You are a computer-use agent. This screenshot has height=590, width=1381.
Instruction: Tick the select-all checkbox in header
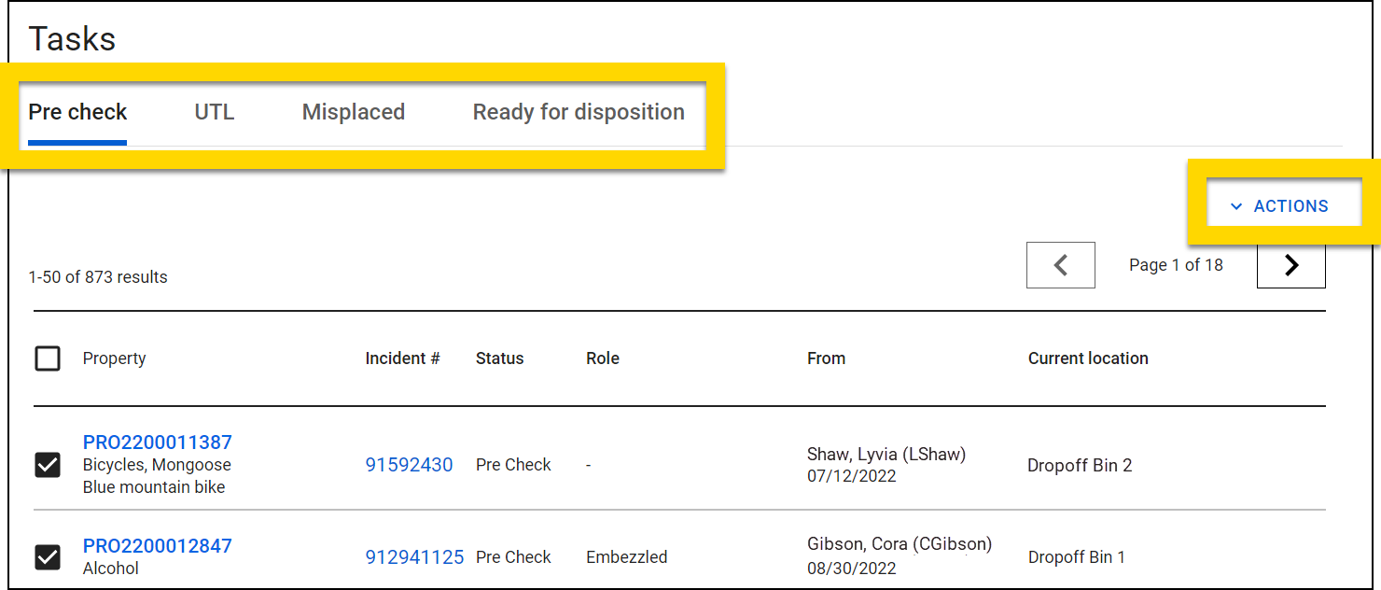[48, 358]
